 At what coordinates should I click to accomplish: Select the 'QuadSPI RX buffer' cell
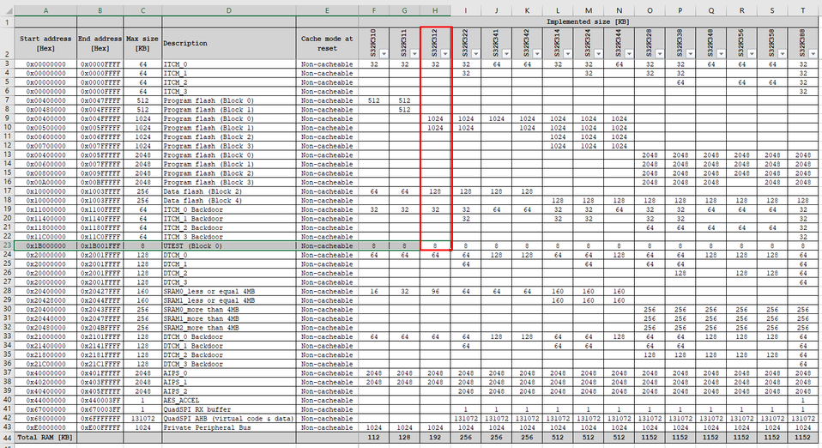click(x=229, y=409)
